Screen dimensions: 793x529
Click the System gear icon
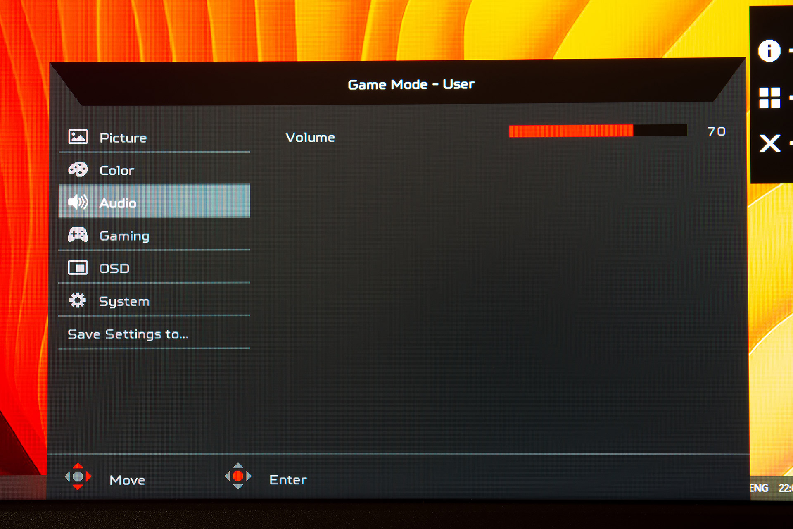click(78, 300)
